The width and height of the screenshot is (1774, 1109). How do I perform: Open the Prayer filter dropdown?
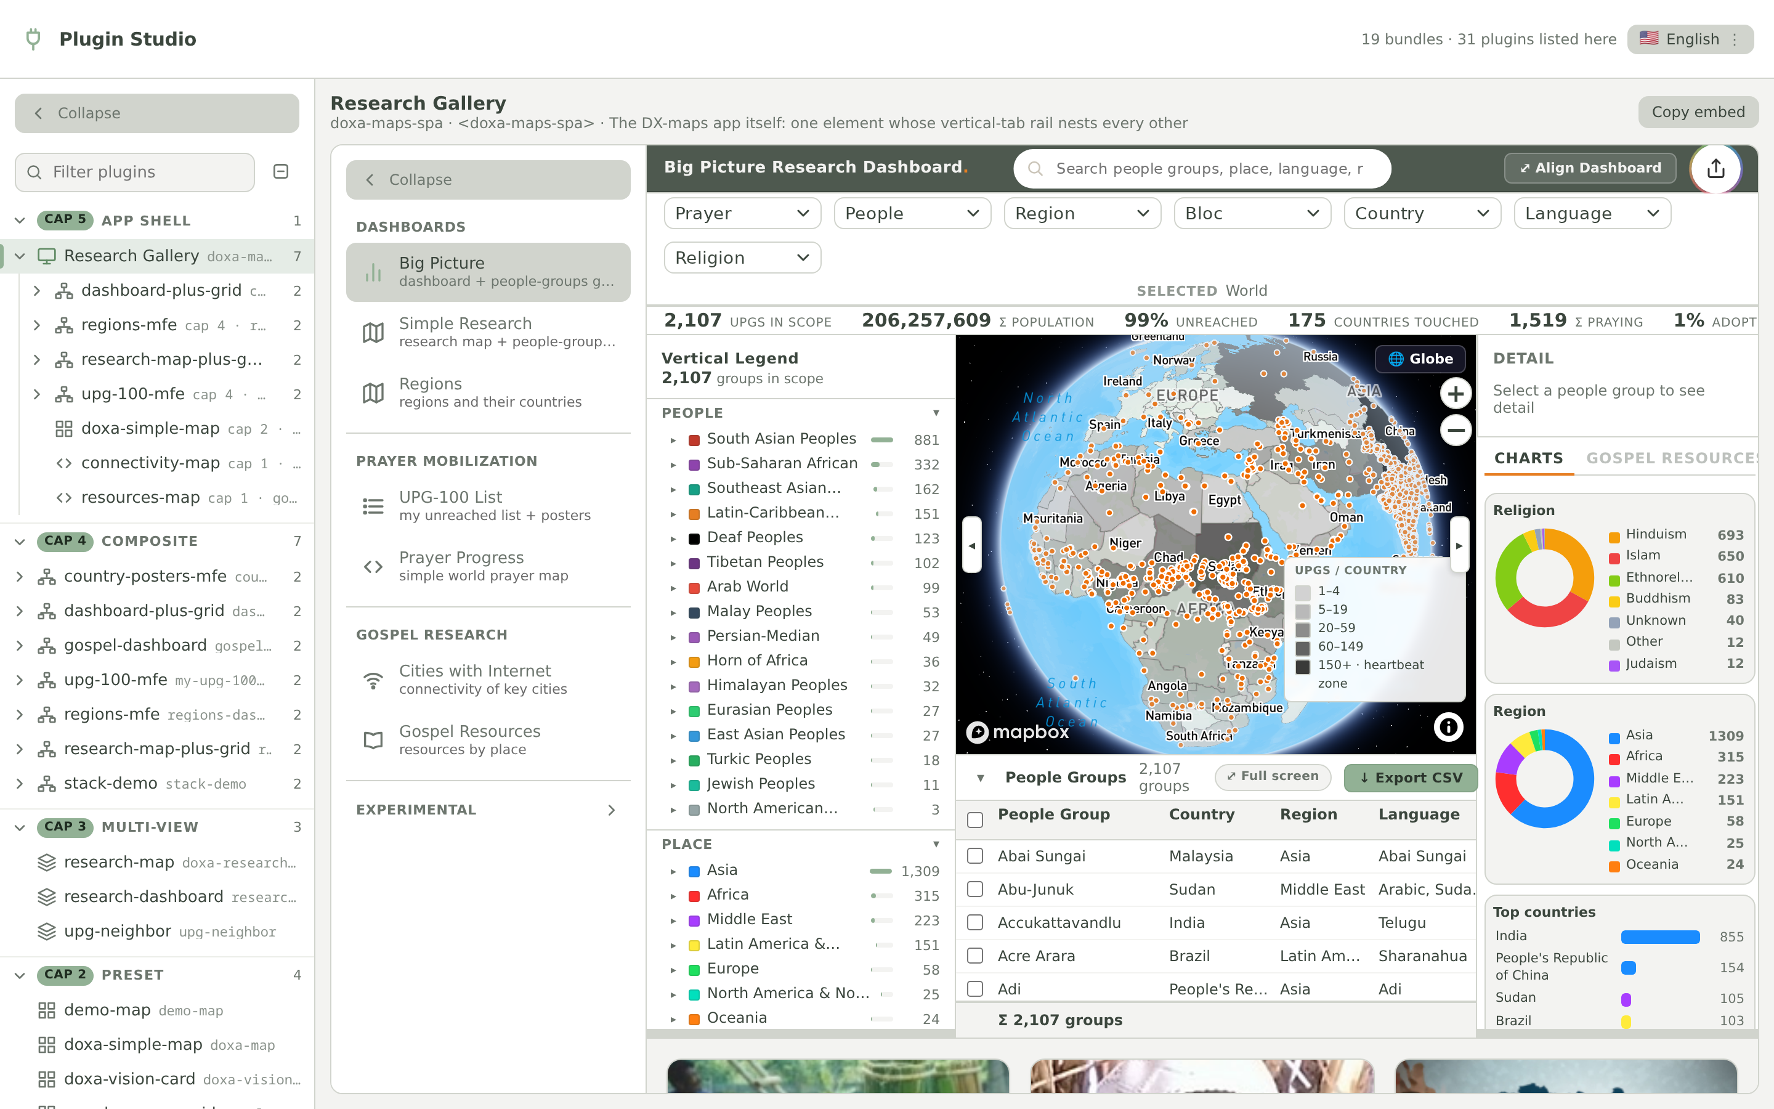(742, 213)
